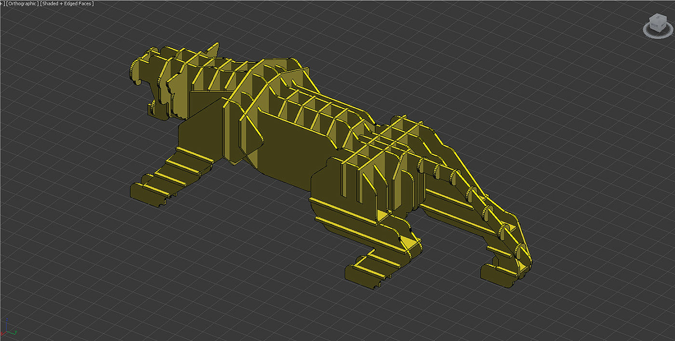Click the ViewCube cube in the viewport corner
Screen dimensions: 675x341
(657, 22)
